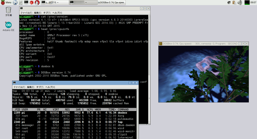This screenshot has height=139, width=257.
Task: Open the Mathematica red spiky icon
Action: tap(31, 3)
